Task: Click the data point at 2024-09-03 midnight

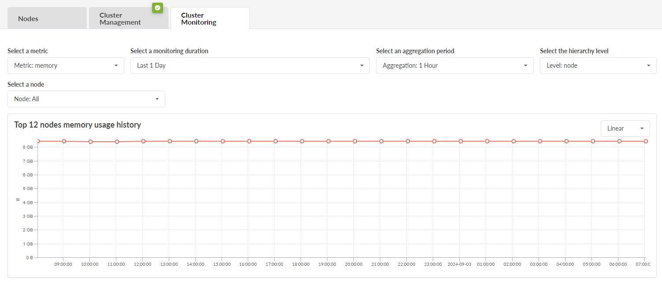Action: [x=461, y=141]
